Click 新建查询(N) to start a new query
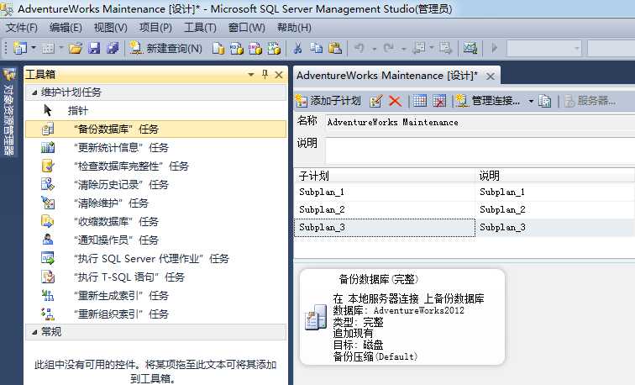This screenshot has width=635, height=385. (x=166, y=49)
